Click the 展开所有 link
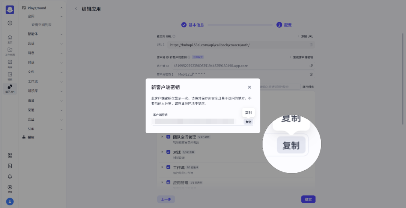Viewport: 406px width, 208px height. click(x=308, y=87)
